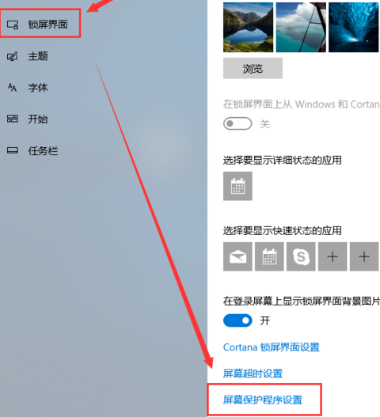Click the Themes (主题) brush icon
Screen dimensions: 380x417
pos(12,56)
